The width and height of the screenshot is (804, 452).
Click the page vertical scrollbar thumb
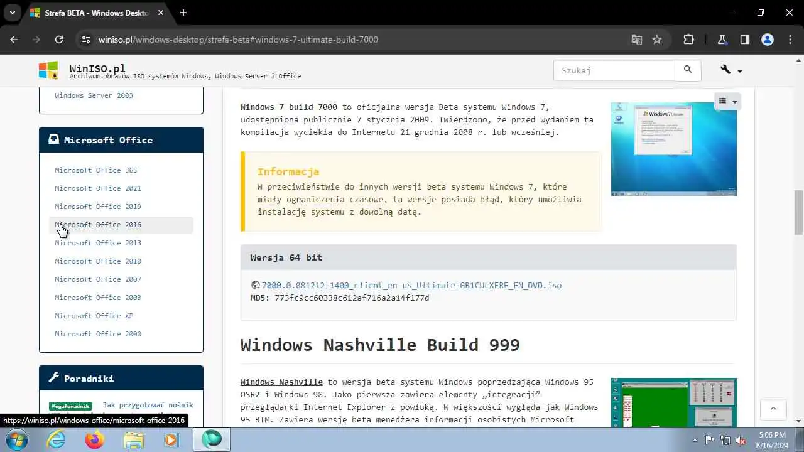(x=798, y=212)
